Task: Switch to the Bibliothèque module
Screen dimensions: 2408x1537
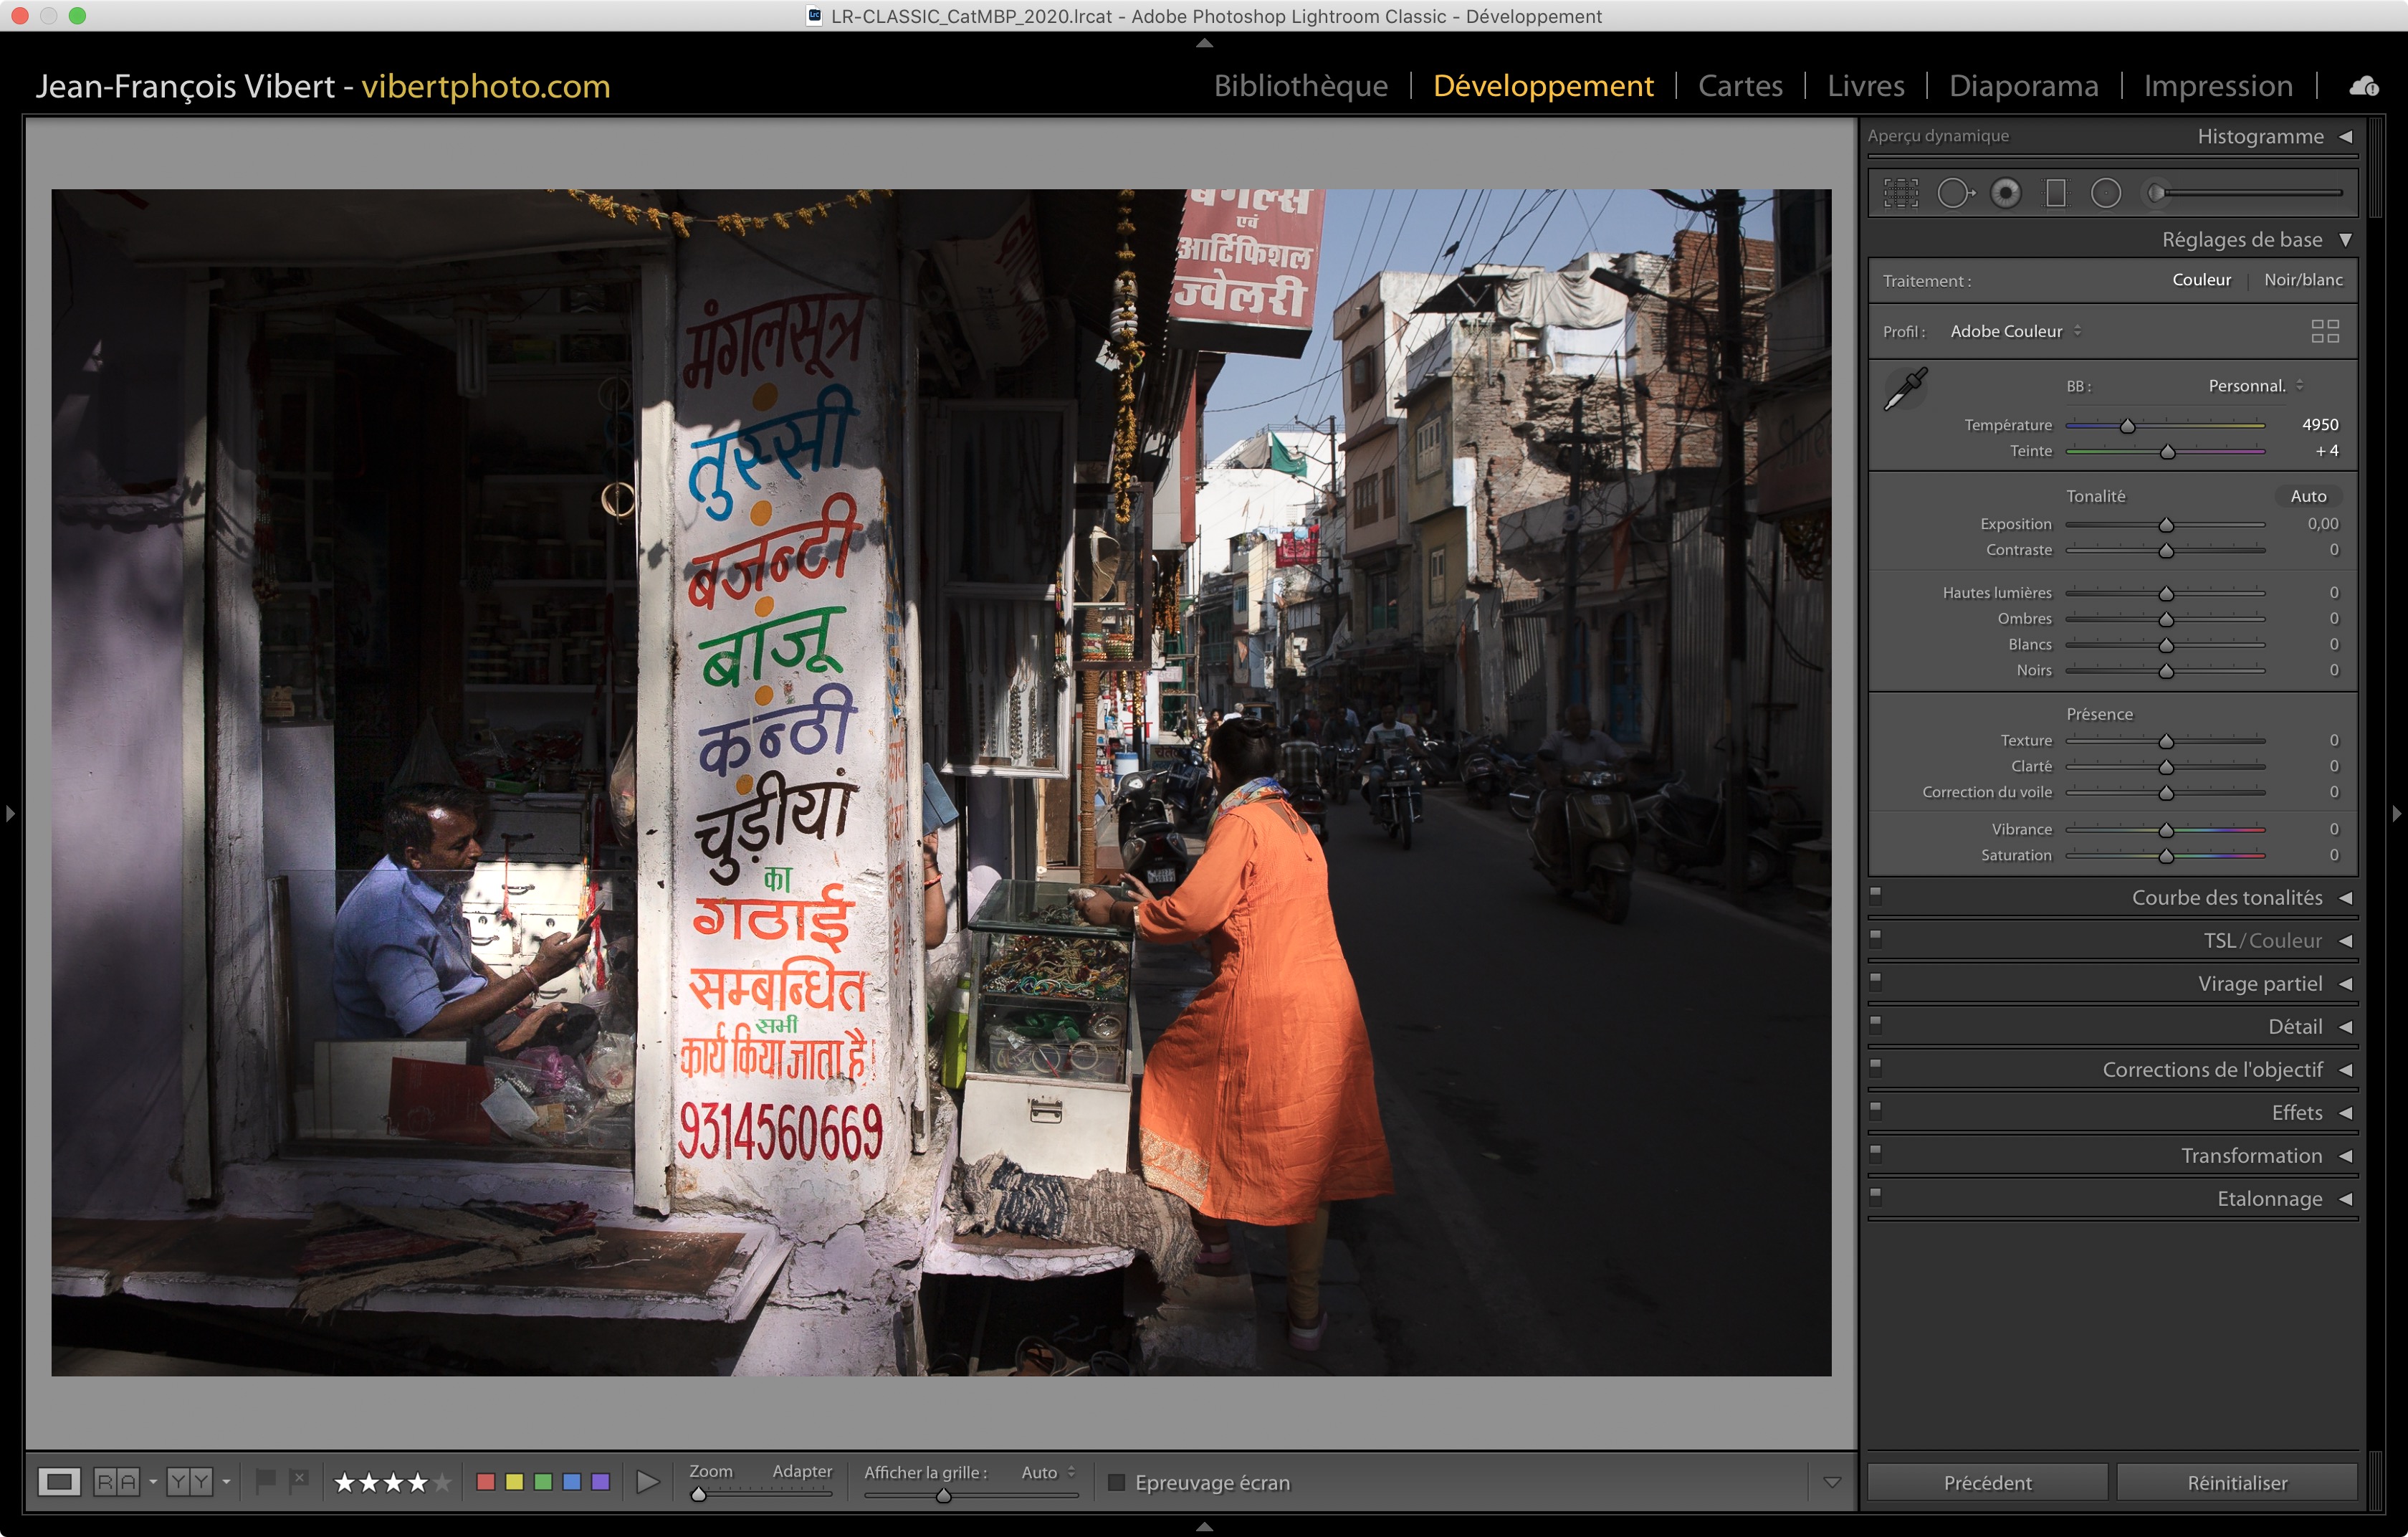Action: click(x=1300, y=86)
